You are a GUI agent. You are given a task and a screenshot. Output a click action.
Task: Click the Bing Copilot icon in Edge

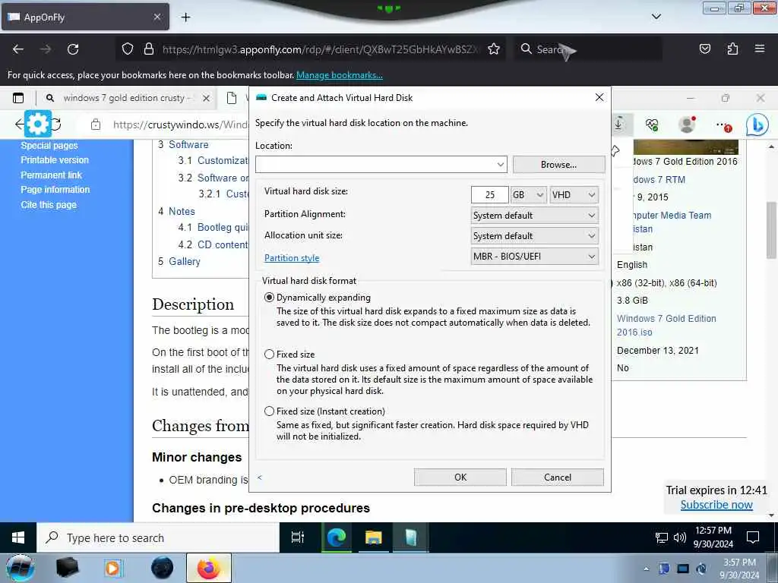(x=757, y=124)
